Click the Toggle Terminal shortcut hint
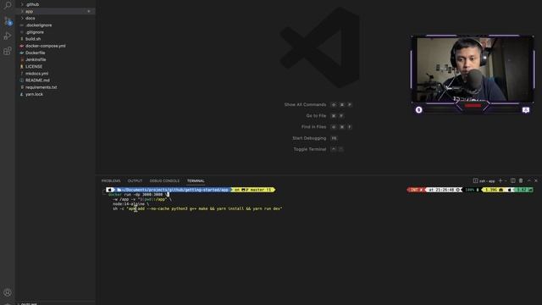Viewport: 542px width, 305px height. (318, 149)
